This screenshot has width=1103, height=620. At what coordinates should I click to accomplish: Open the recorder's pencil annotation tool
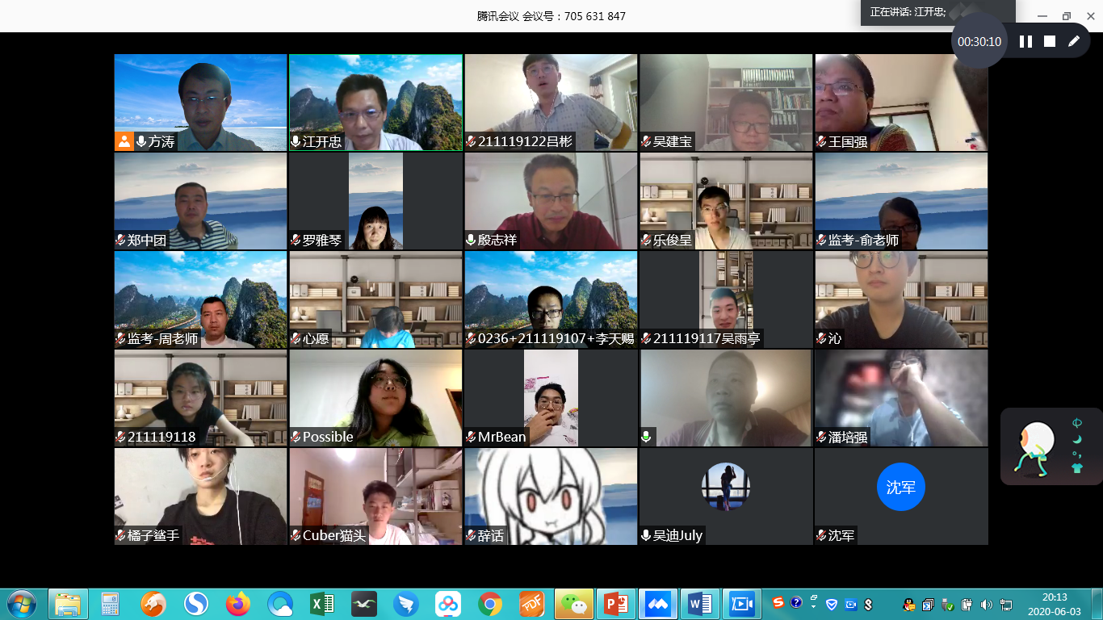1074,41
